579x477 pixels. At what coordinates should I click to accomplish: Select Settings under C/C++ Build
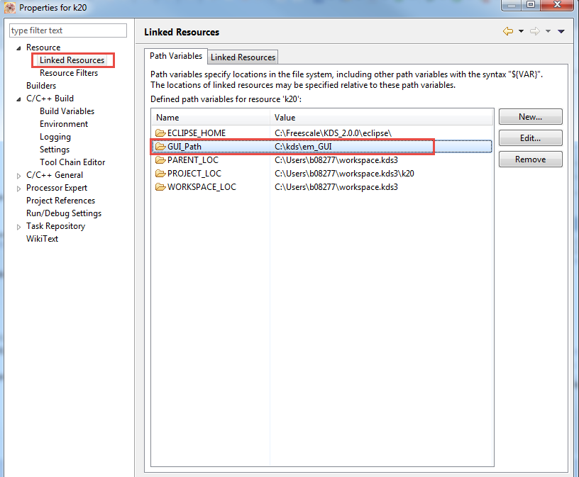[54, 150]
